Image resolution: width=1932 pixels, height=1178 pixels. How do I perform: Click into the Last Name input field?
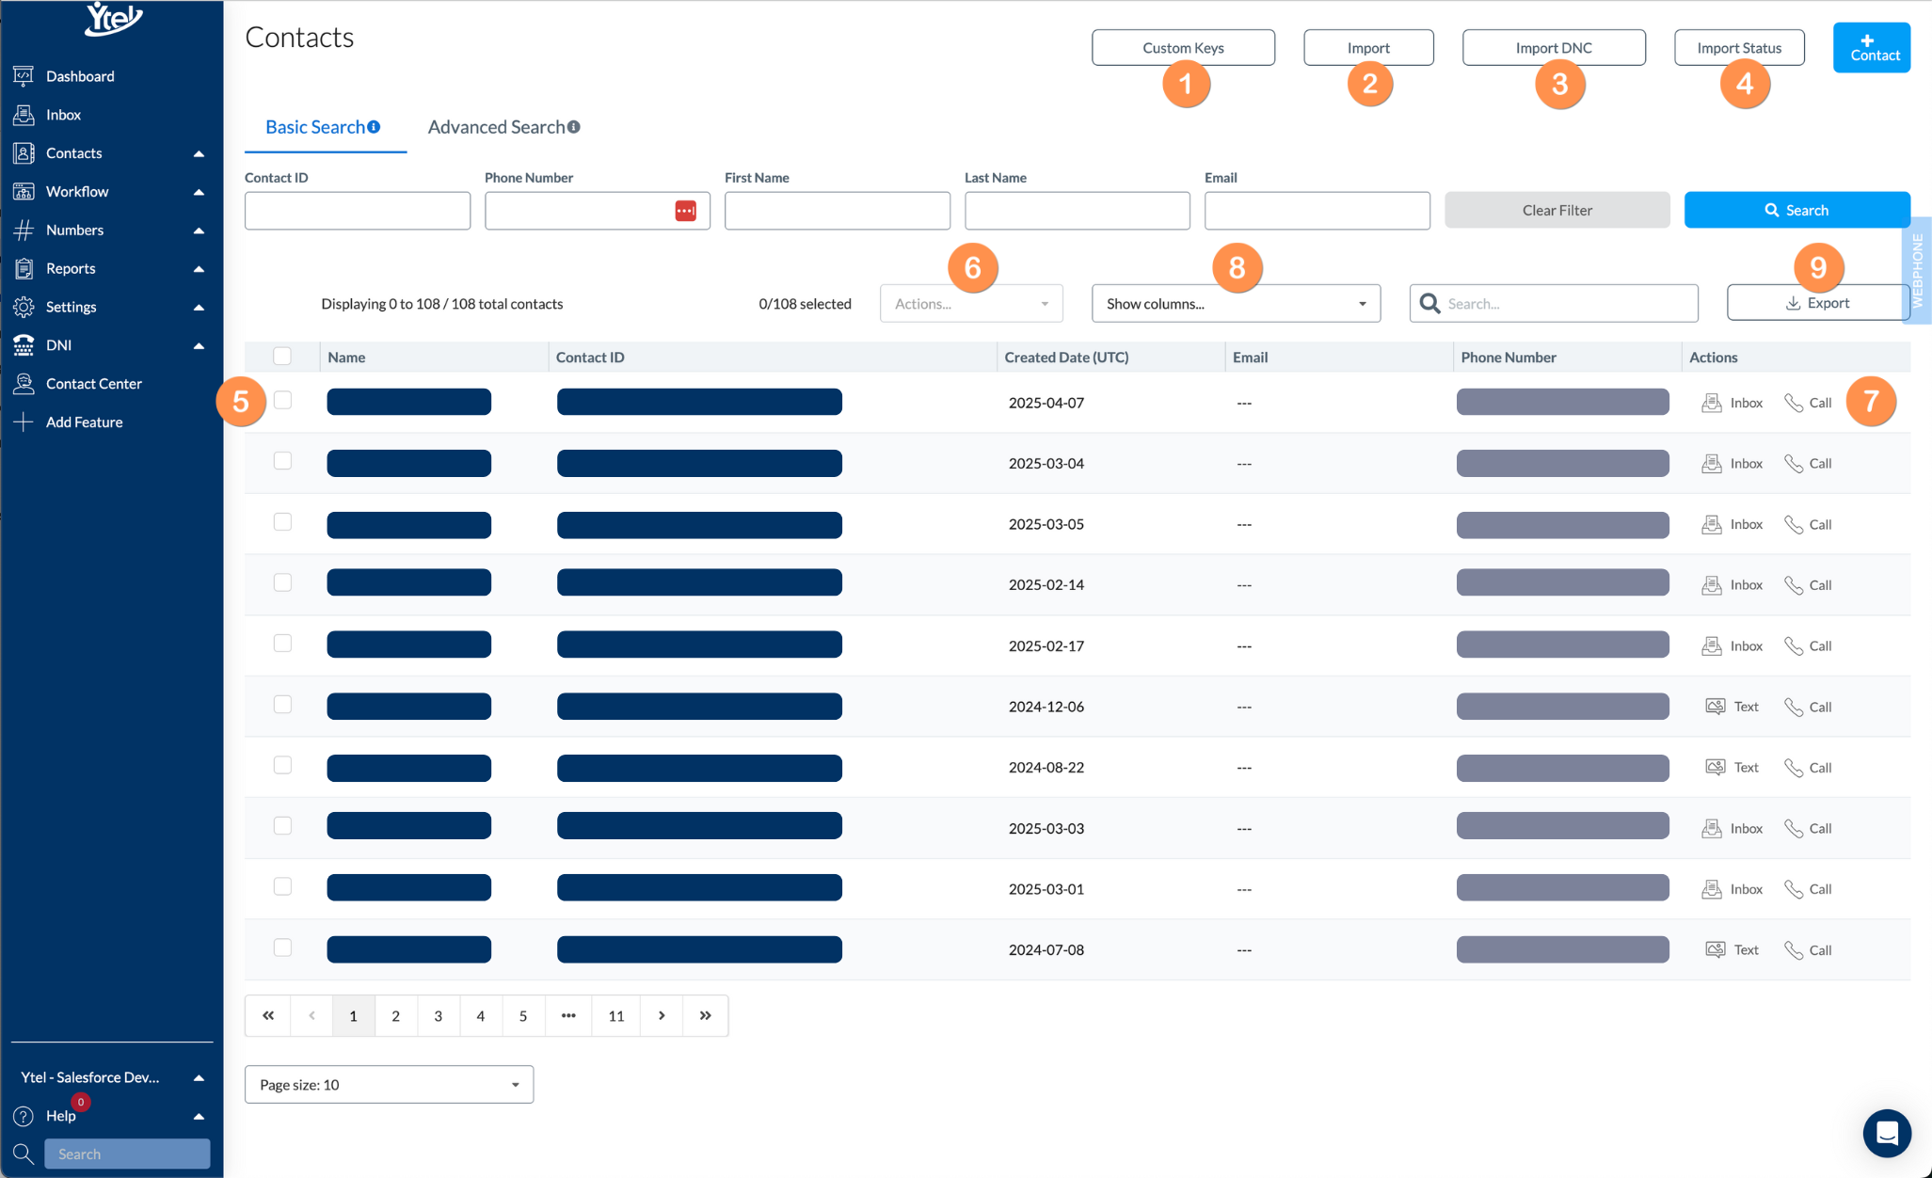[x=1077, y=211]
